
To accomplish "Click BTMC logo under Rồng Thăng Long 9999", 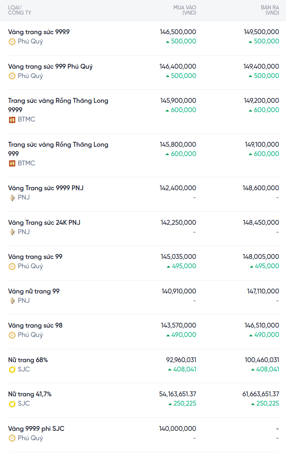I will pos(12,120).
